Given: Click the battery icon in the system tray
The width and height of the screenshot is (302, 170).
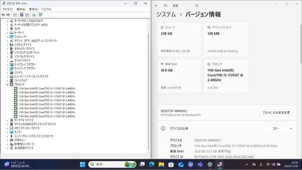Looking at the screenshot, I should tap(278, 165).
